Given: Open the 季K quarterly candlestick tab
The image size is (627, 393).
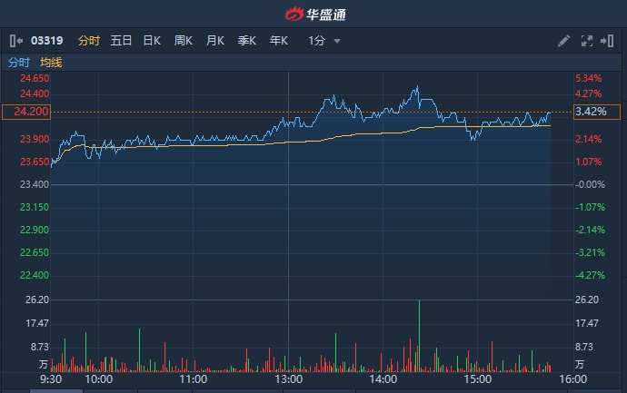Looking at the screenshot, I should (x=246, y=41).
